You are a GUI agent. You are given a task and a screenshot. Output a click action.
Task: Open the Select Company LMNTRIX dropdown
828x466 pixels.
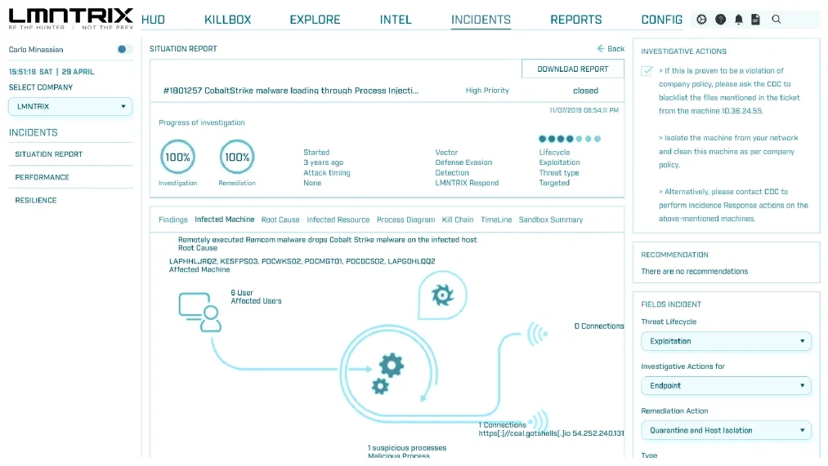(x=70, y=106)
